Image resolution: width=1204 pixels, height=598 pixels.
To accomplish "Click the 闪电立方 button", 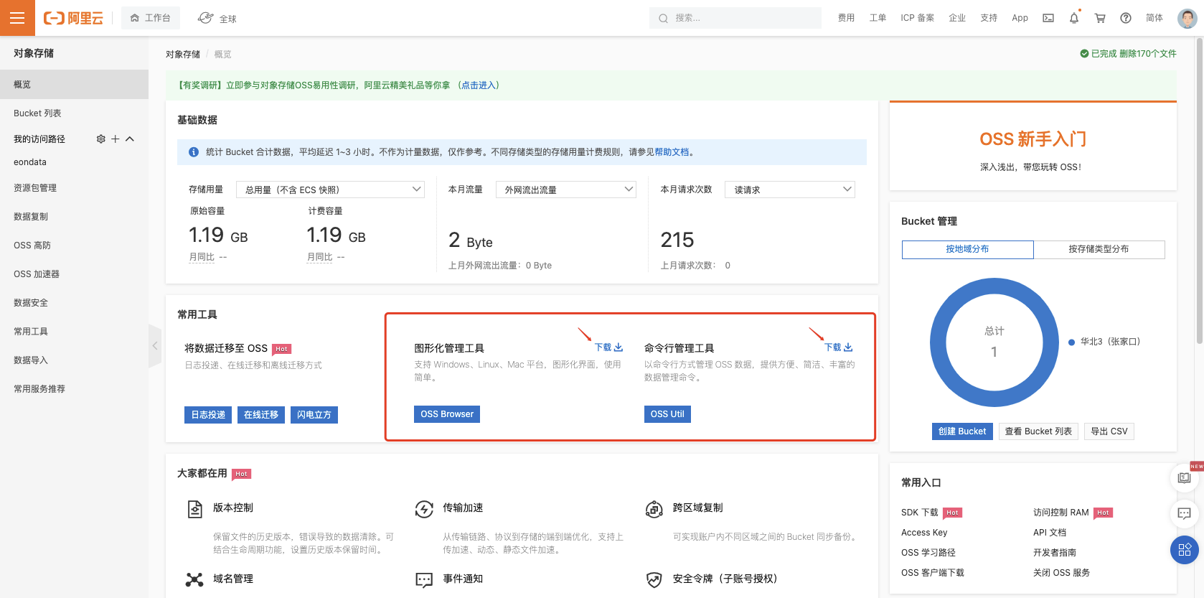I will click(314, 415).
